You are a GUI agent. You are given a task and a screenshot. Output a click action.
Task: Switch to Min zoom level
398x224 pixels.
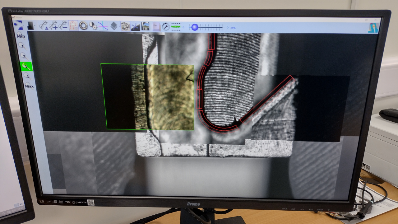(21, 36)
